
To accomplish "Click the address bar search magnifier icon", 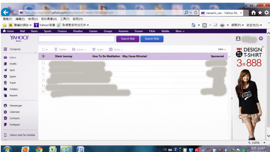I will [186, 13].
